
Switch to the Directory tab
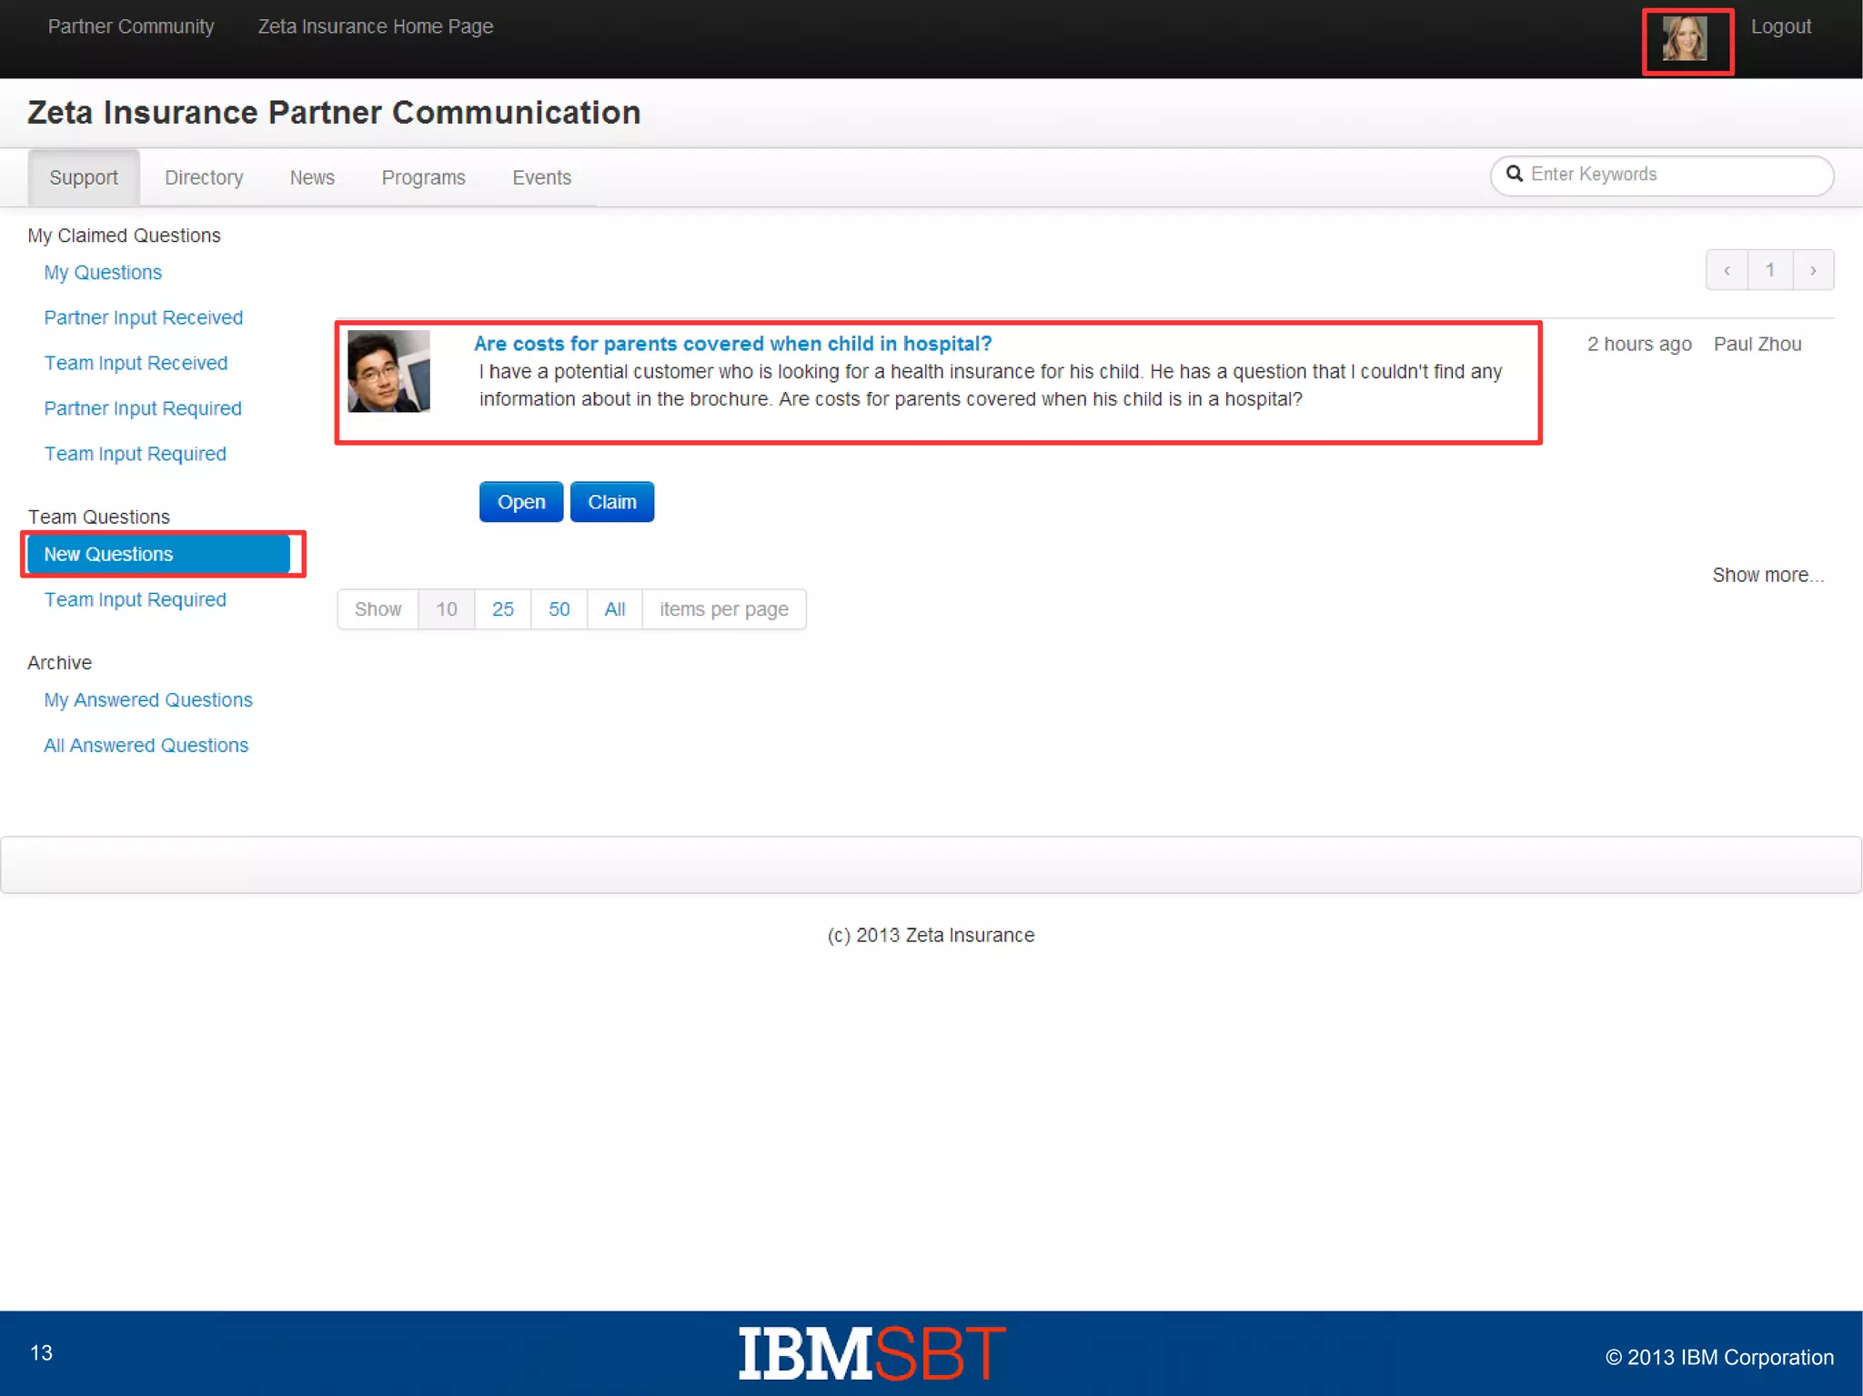204,177
